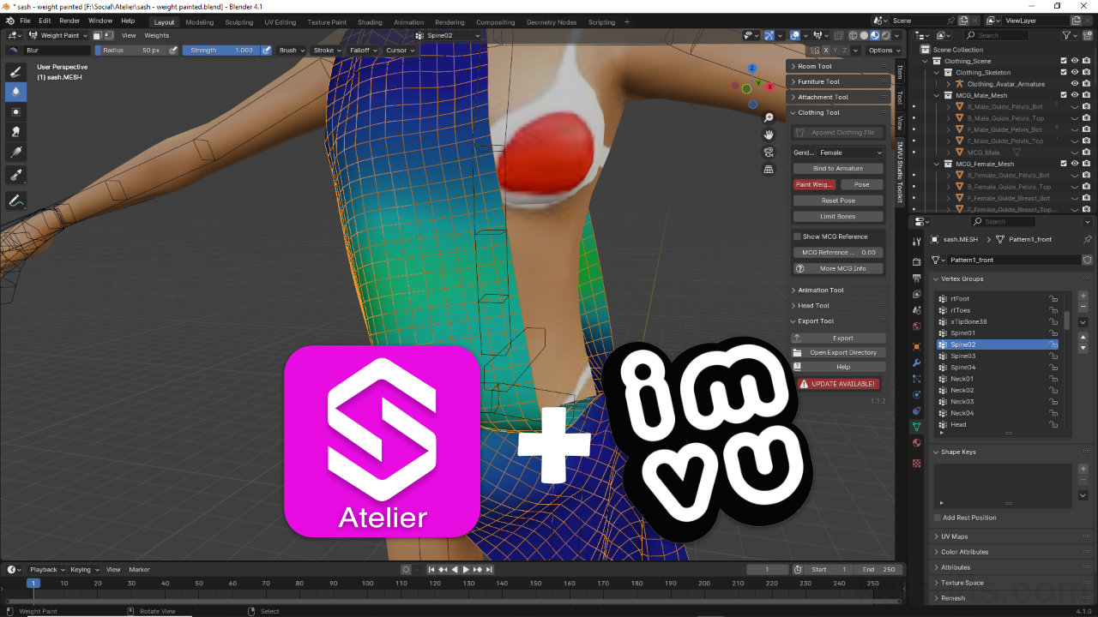The height and width of the screenshot is (617, 1098).
Task: Click the remove vertex group minus icon
Action: click(1083, 307)
